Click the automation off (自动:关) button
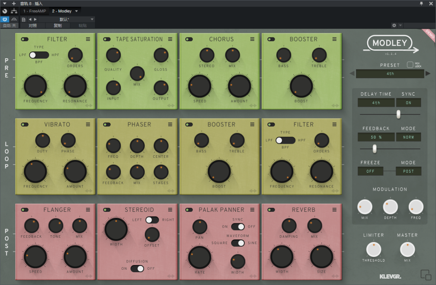 point(9,26)
